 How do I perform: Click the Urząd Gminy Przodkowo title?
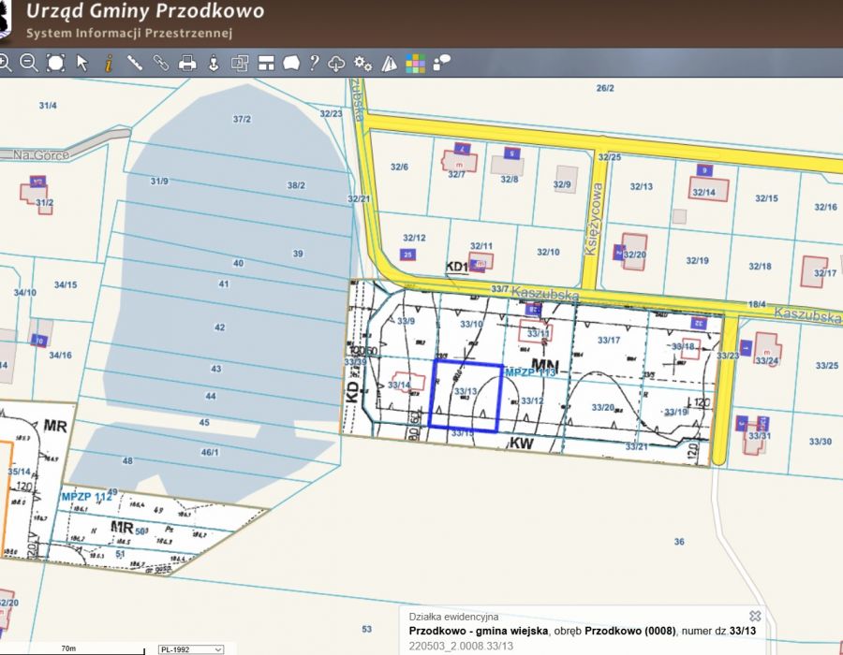point(145,12)
